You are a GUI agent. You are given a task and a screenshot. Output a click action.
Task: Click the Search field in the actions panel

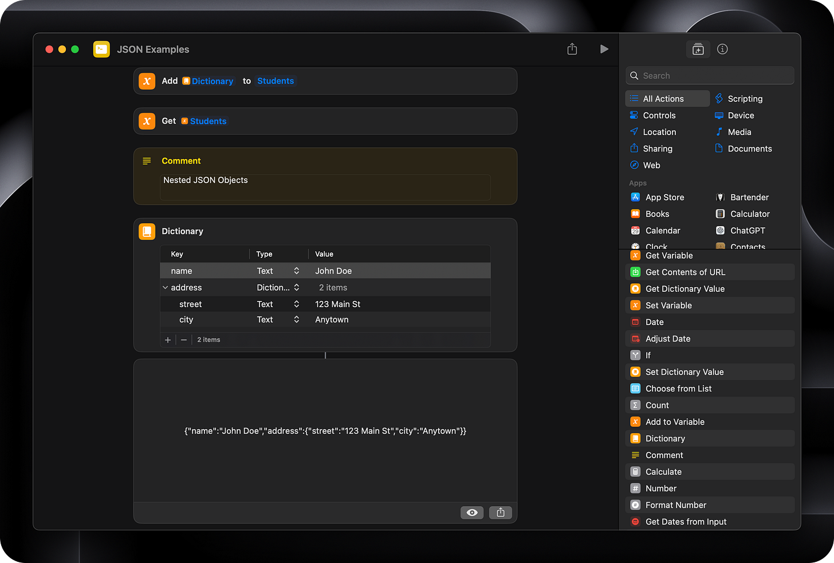[710, 75]
